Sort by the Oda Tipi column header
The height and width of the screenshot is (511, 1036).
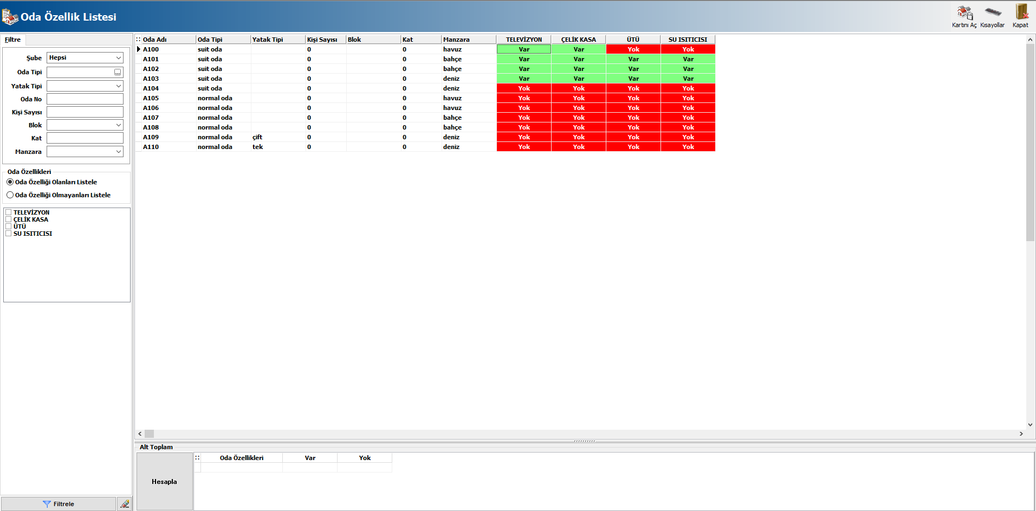pyautogui.click(x=223, y=40)
